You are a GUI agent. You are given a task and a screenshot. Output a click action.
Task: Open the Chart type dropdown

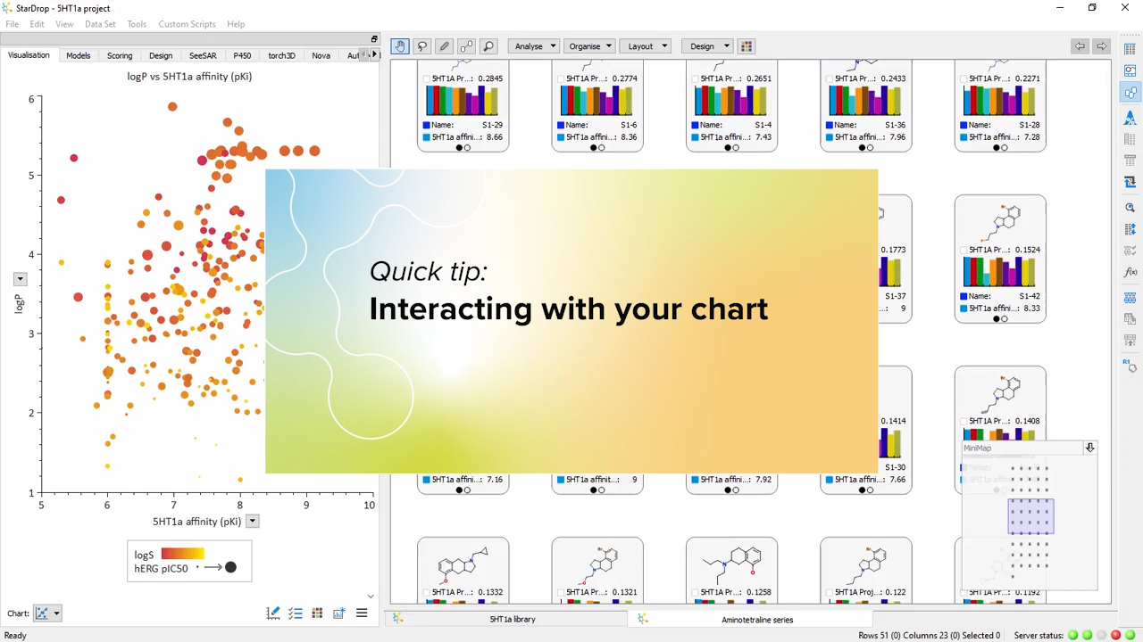point(46,613)
